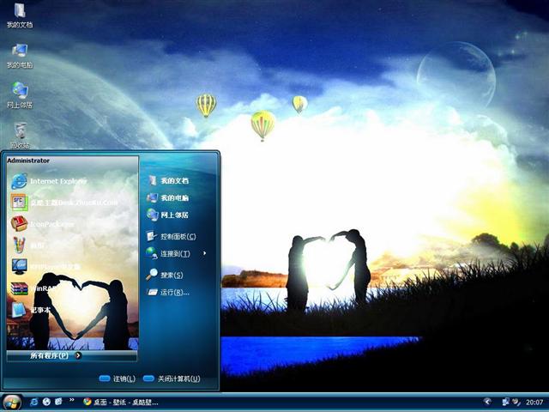Select the 网上邻居 desktop icon
The height and width of the screenshot is (412, 549).
[20, 95]
